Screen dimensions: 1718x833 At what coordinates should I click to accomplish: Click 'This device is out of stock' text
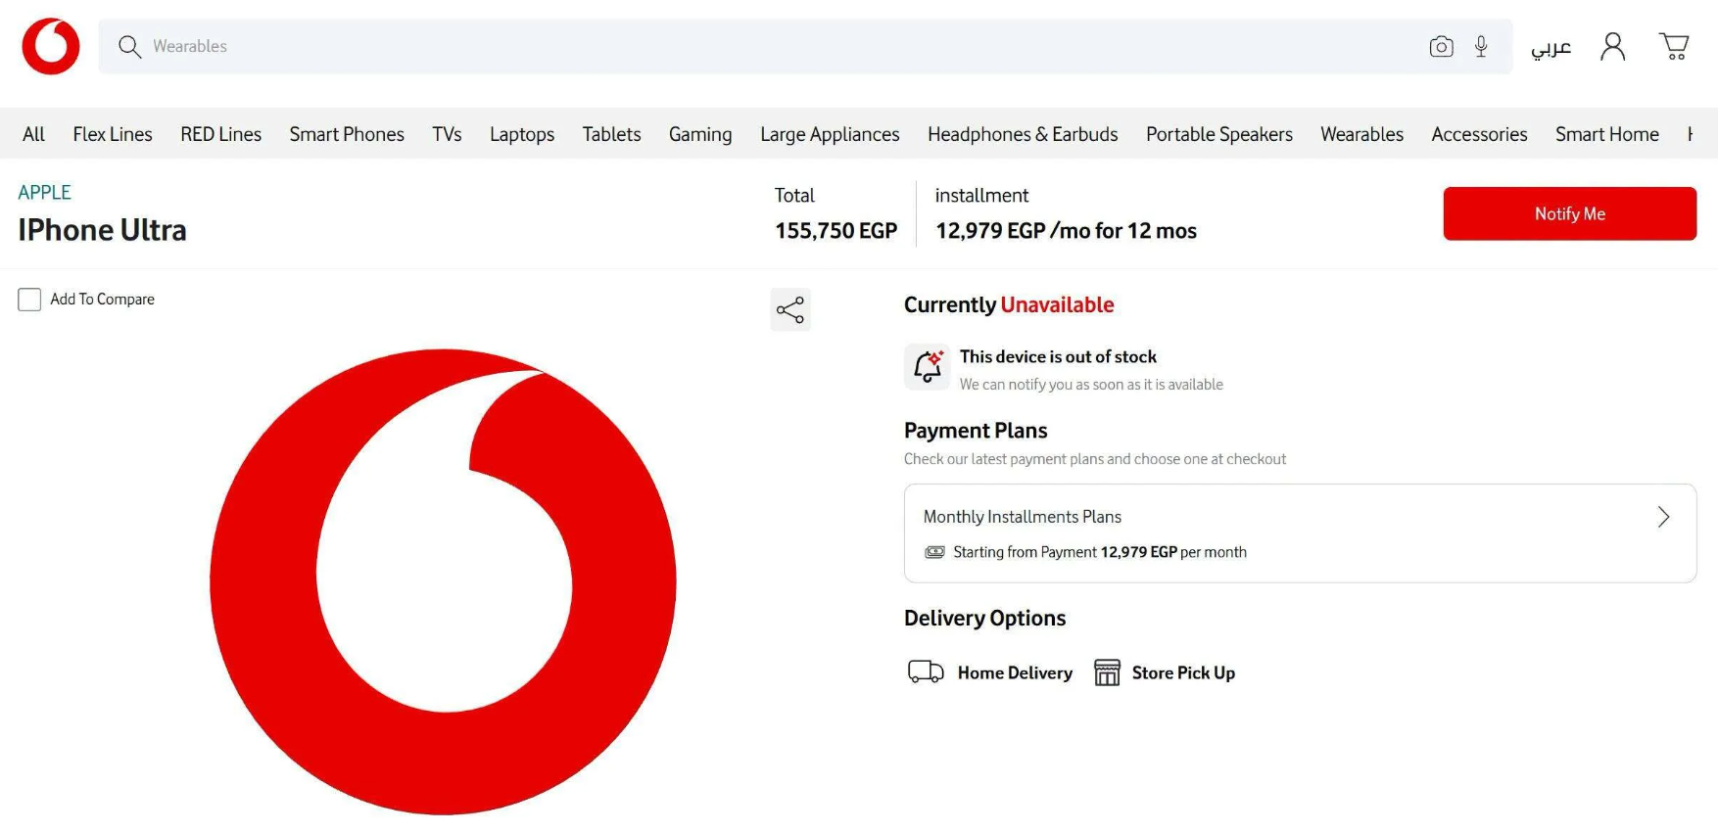coord(1058,356)
